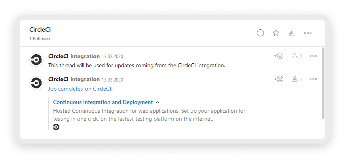
Task: Open the CircleCI avatar on the 'Job completed' message
Action: [x=36, y=83]
